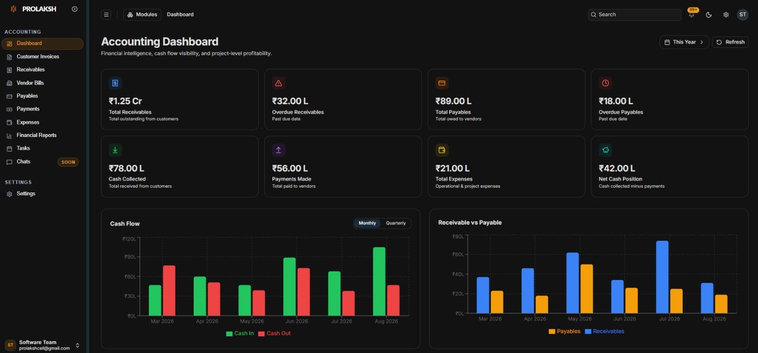Toggle the hamburger menu icon

[106, 15]
